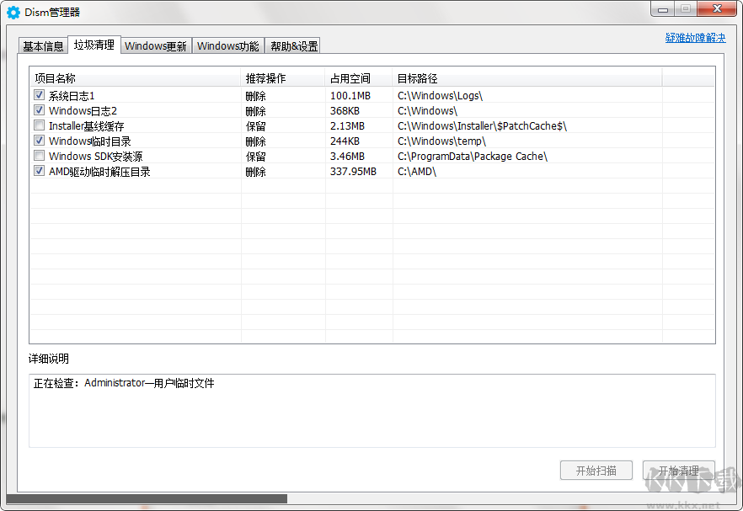Open the 疑难故障解决 link
Image resolution: width=743 pixels, height=511 pixels.
point(694,37)
